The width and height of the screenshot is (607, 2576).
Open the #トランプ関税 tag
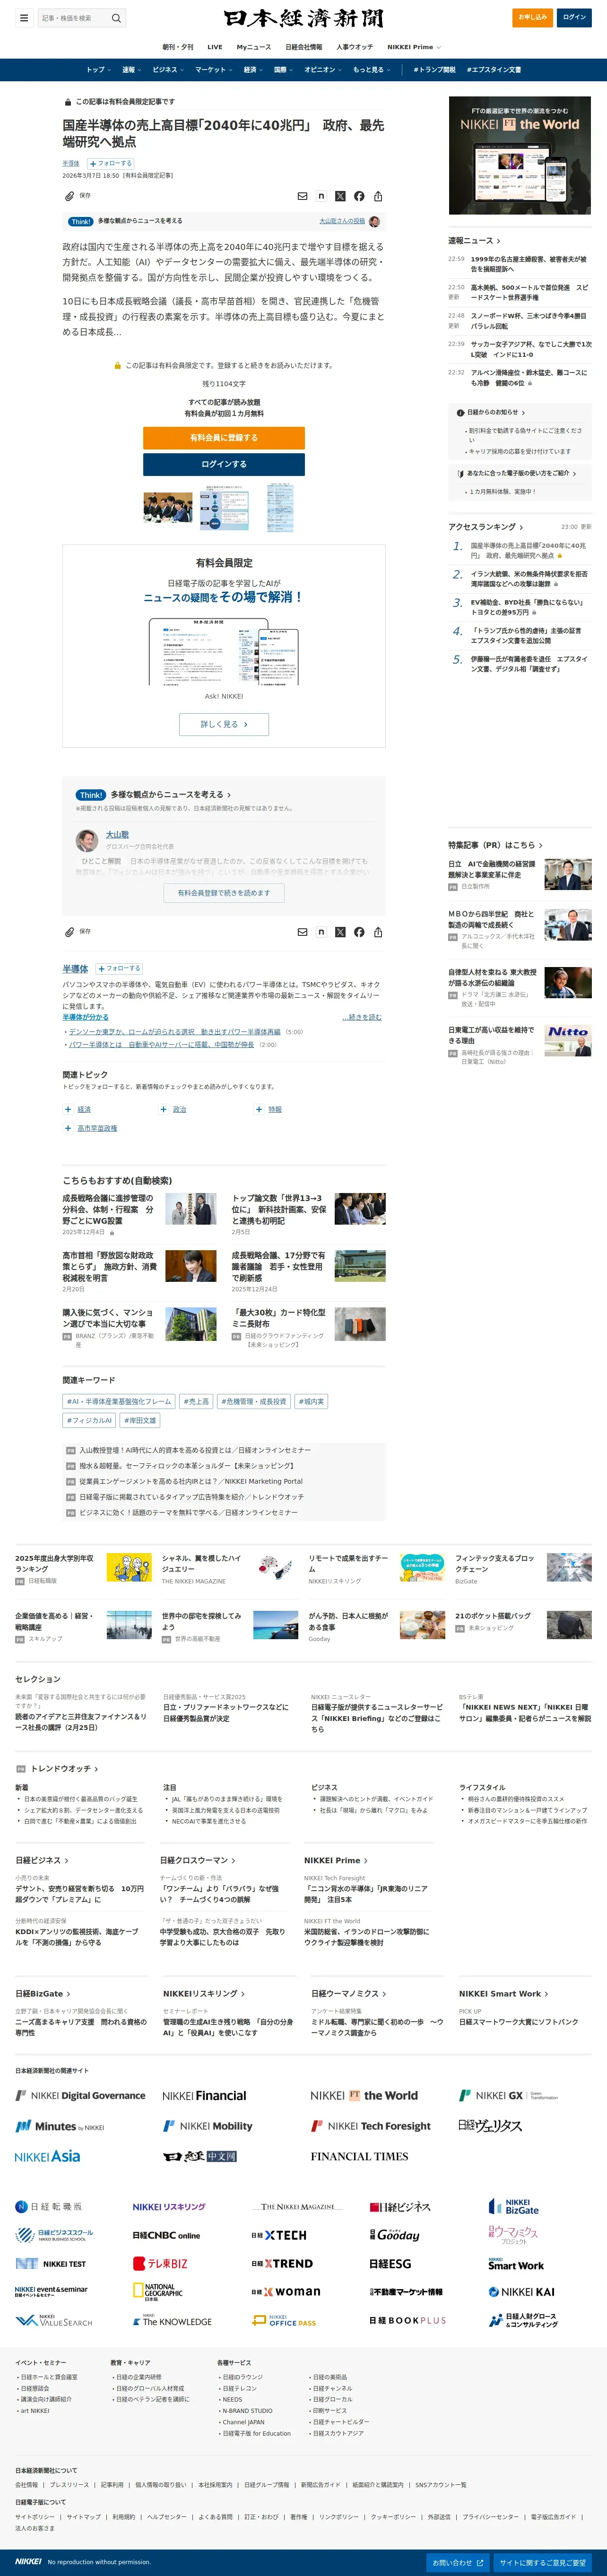(434, 70)
